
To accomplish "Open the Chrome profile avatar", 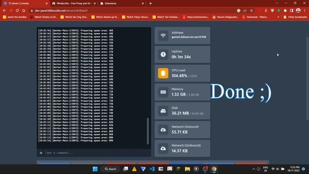I will (x=298, y=11).
